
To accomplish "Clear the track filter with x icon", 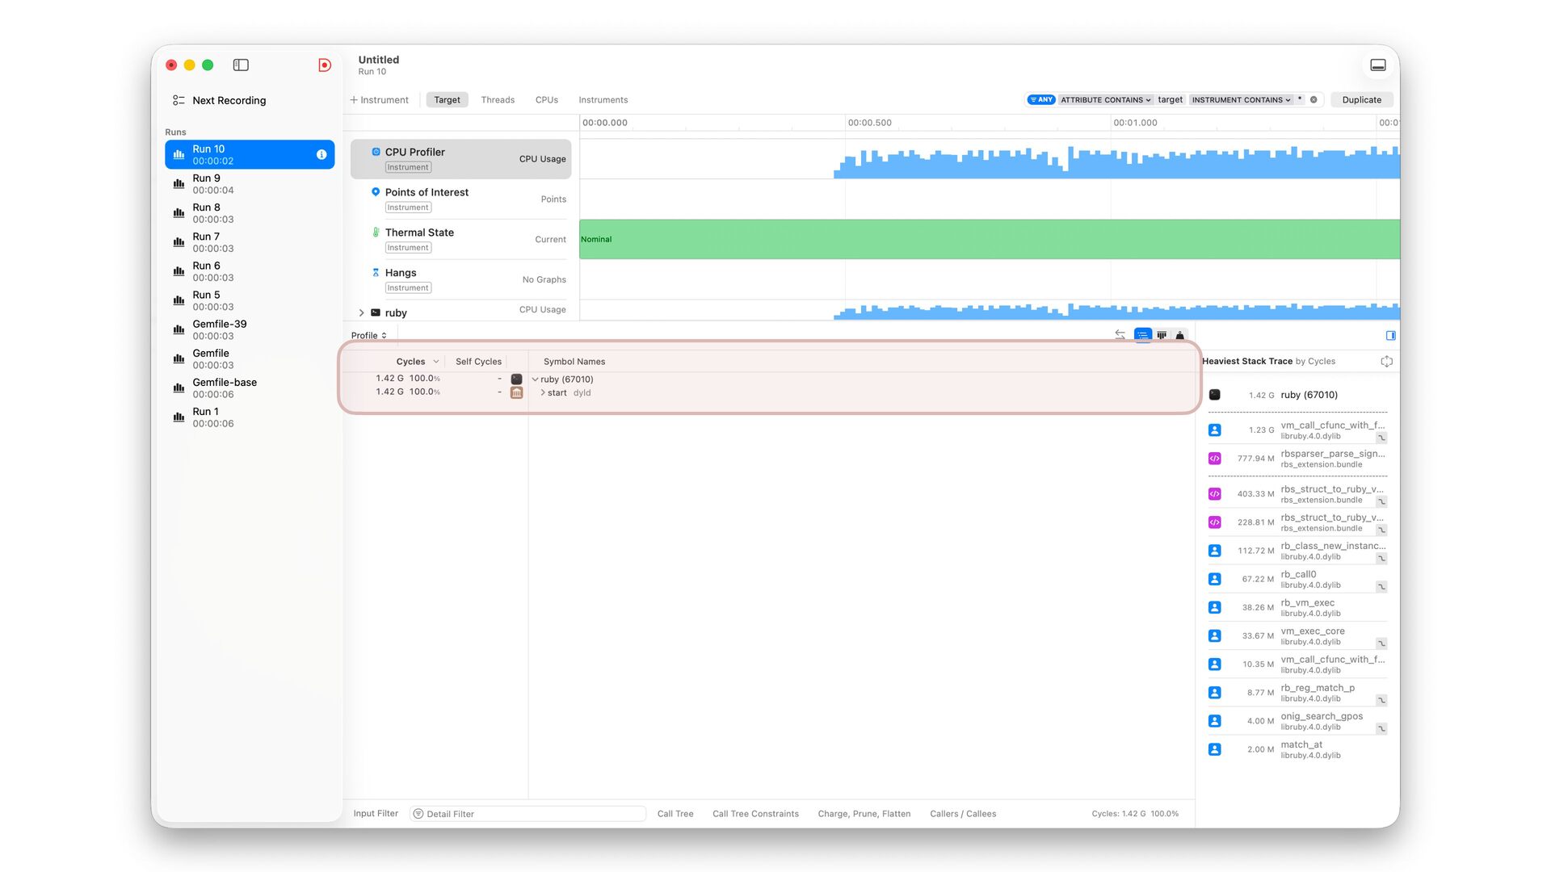I will (x=1314, y=100).
